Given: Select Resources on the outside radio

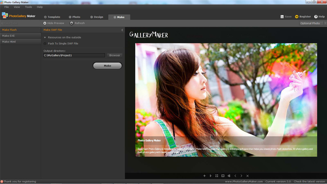Looking at the screenshot, I should pos(45,37).
